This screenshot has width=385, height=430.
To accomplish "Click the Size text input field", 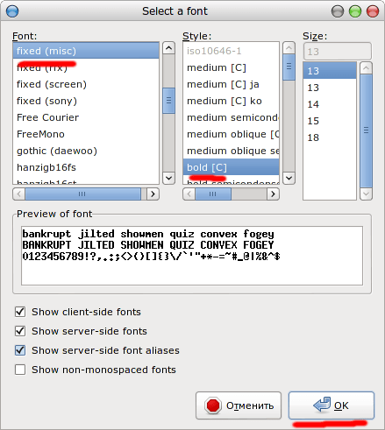I will point(338,52).
